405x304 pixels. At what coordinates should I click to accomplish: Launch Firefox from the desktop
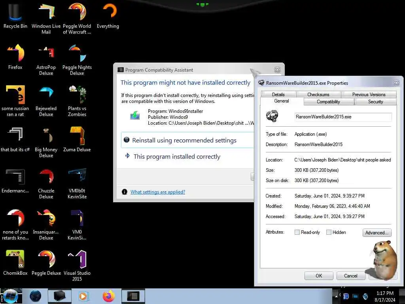pyautogui.click(x=15, y=57)
